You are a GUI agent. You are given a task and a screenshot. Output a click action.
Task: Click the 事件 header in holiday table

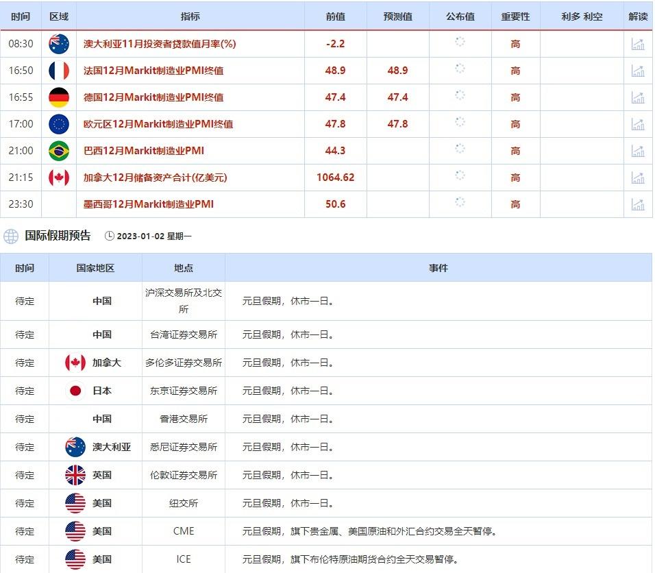coord(438,268)
